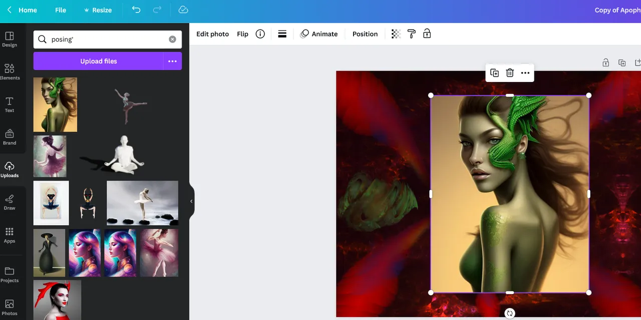Click the rotate handle below selected image
Image resolution: width=641 pixels, height=320 pixels.
point(510,313)
